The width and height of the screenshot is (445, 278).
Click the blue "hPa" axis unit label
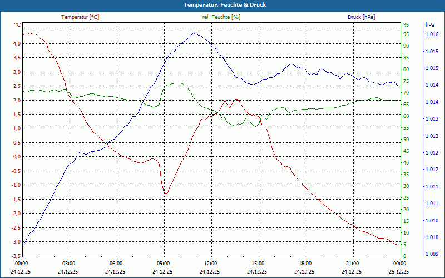(429, 25)
